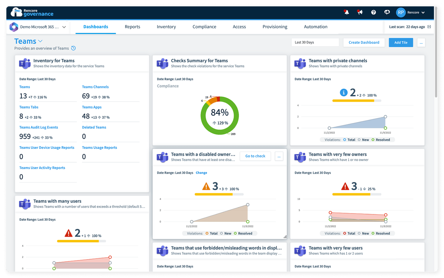Image resolution: width=444 pixels, height=278 pixels.
Task: Open the Rencore account dropdown arrow
Action: tap(423, 12)
